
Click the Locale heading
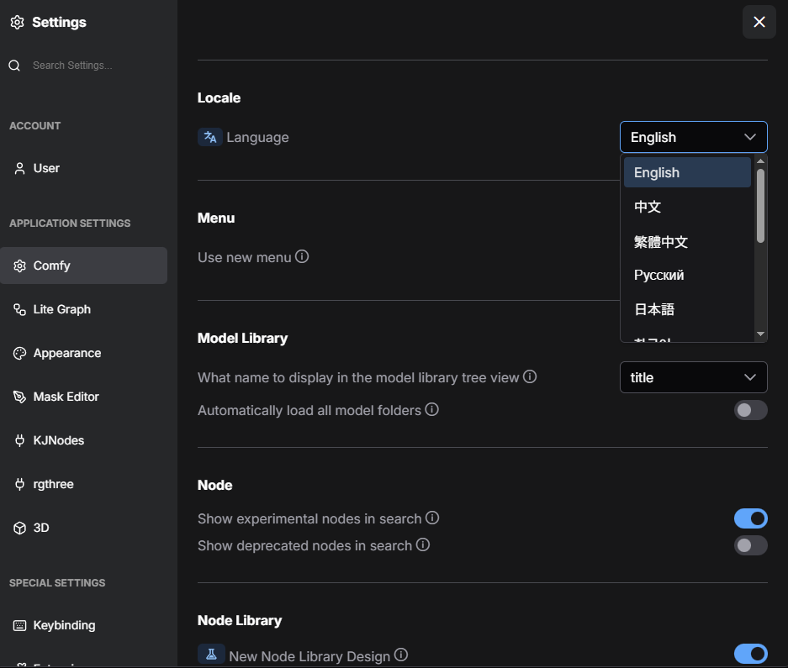point(219,97)
